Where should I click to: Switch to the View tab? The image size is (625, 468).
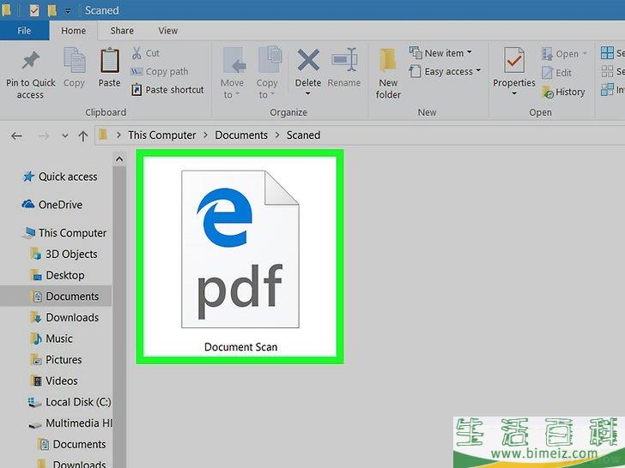point(167,31)
